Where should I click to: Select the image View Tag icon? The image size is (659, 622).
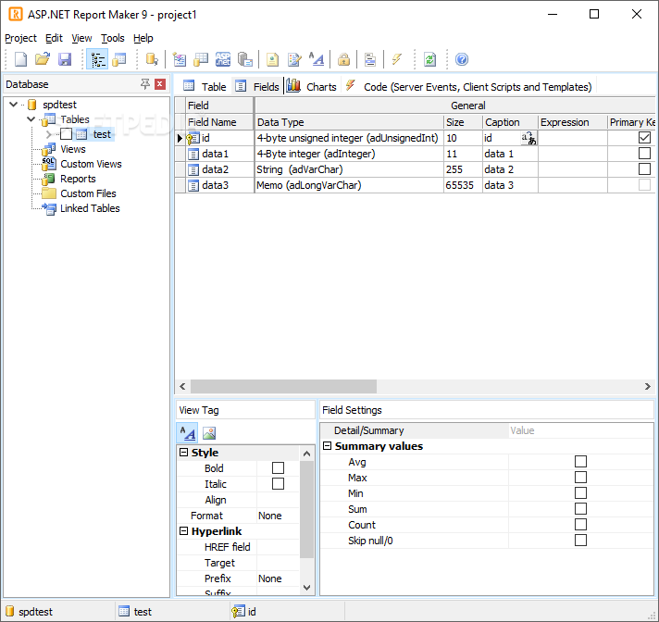(x=209, y=433)
